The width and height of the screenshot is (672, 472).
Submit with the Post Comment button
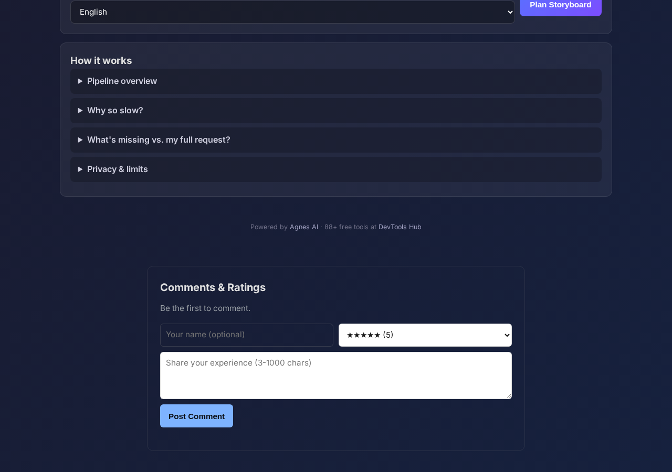click(196, 416)
